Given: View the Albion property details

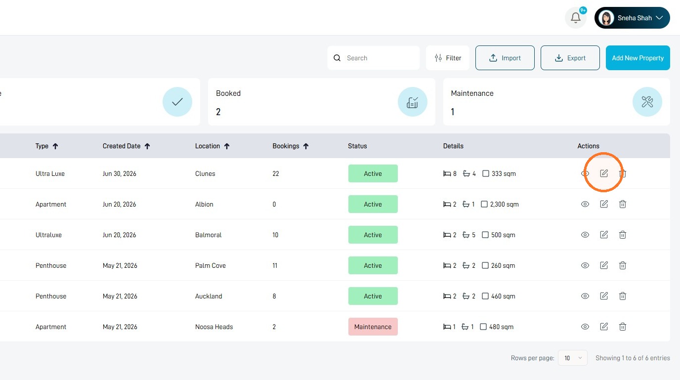Looking at the screenshot, I should [x=585, y=204].
